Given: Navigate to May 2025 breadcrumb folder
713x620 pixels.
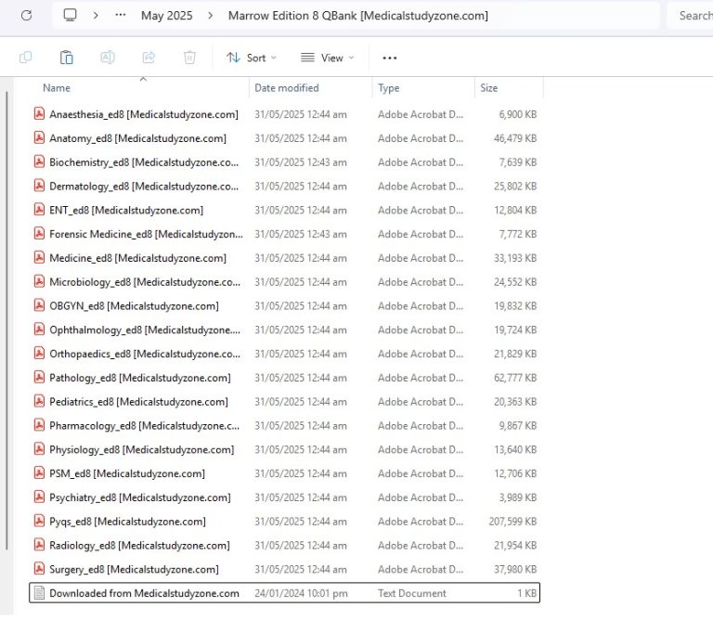Looking at the screenshot, I should point(166,16).
